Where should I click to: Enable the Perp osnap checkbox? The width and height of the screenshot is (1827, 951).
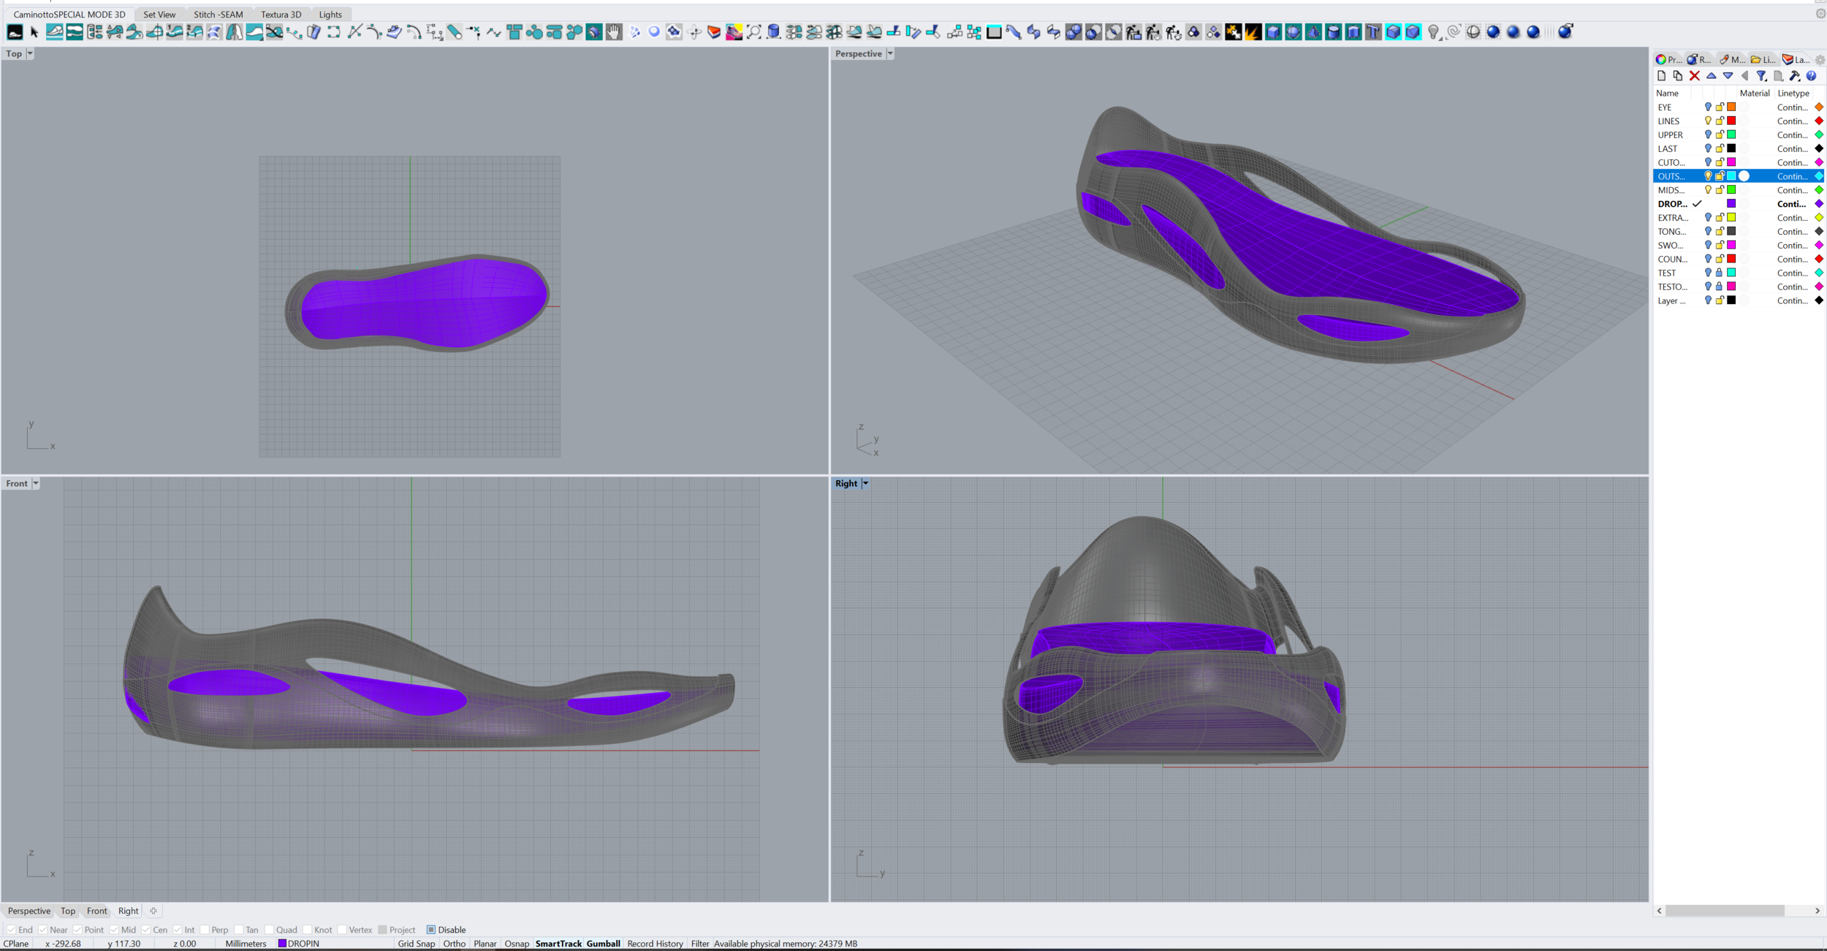pos(205,930)
